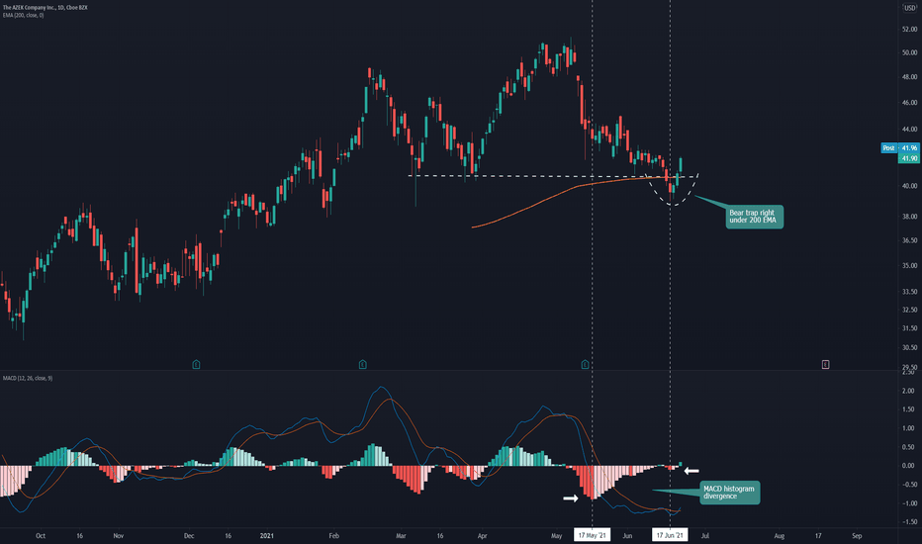The width and height of the screenshot is (922, 544).
Task: Click the 32.50 price axis label
Action: pos(909,310)
